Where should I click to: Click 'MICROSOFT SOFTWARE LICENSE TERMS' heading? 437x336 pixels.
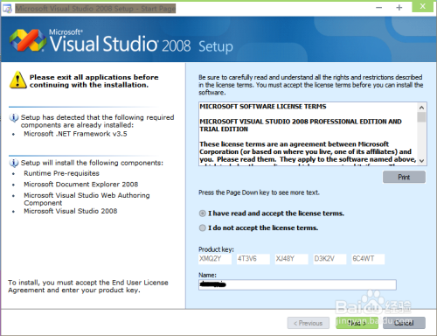pos(263,107)
